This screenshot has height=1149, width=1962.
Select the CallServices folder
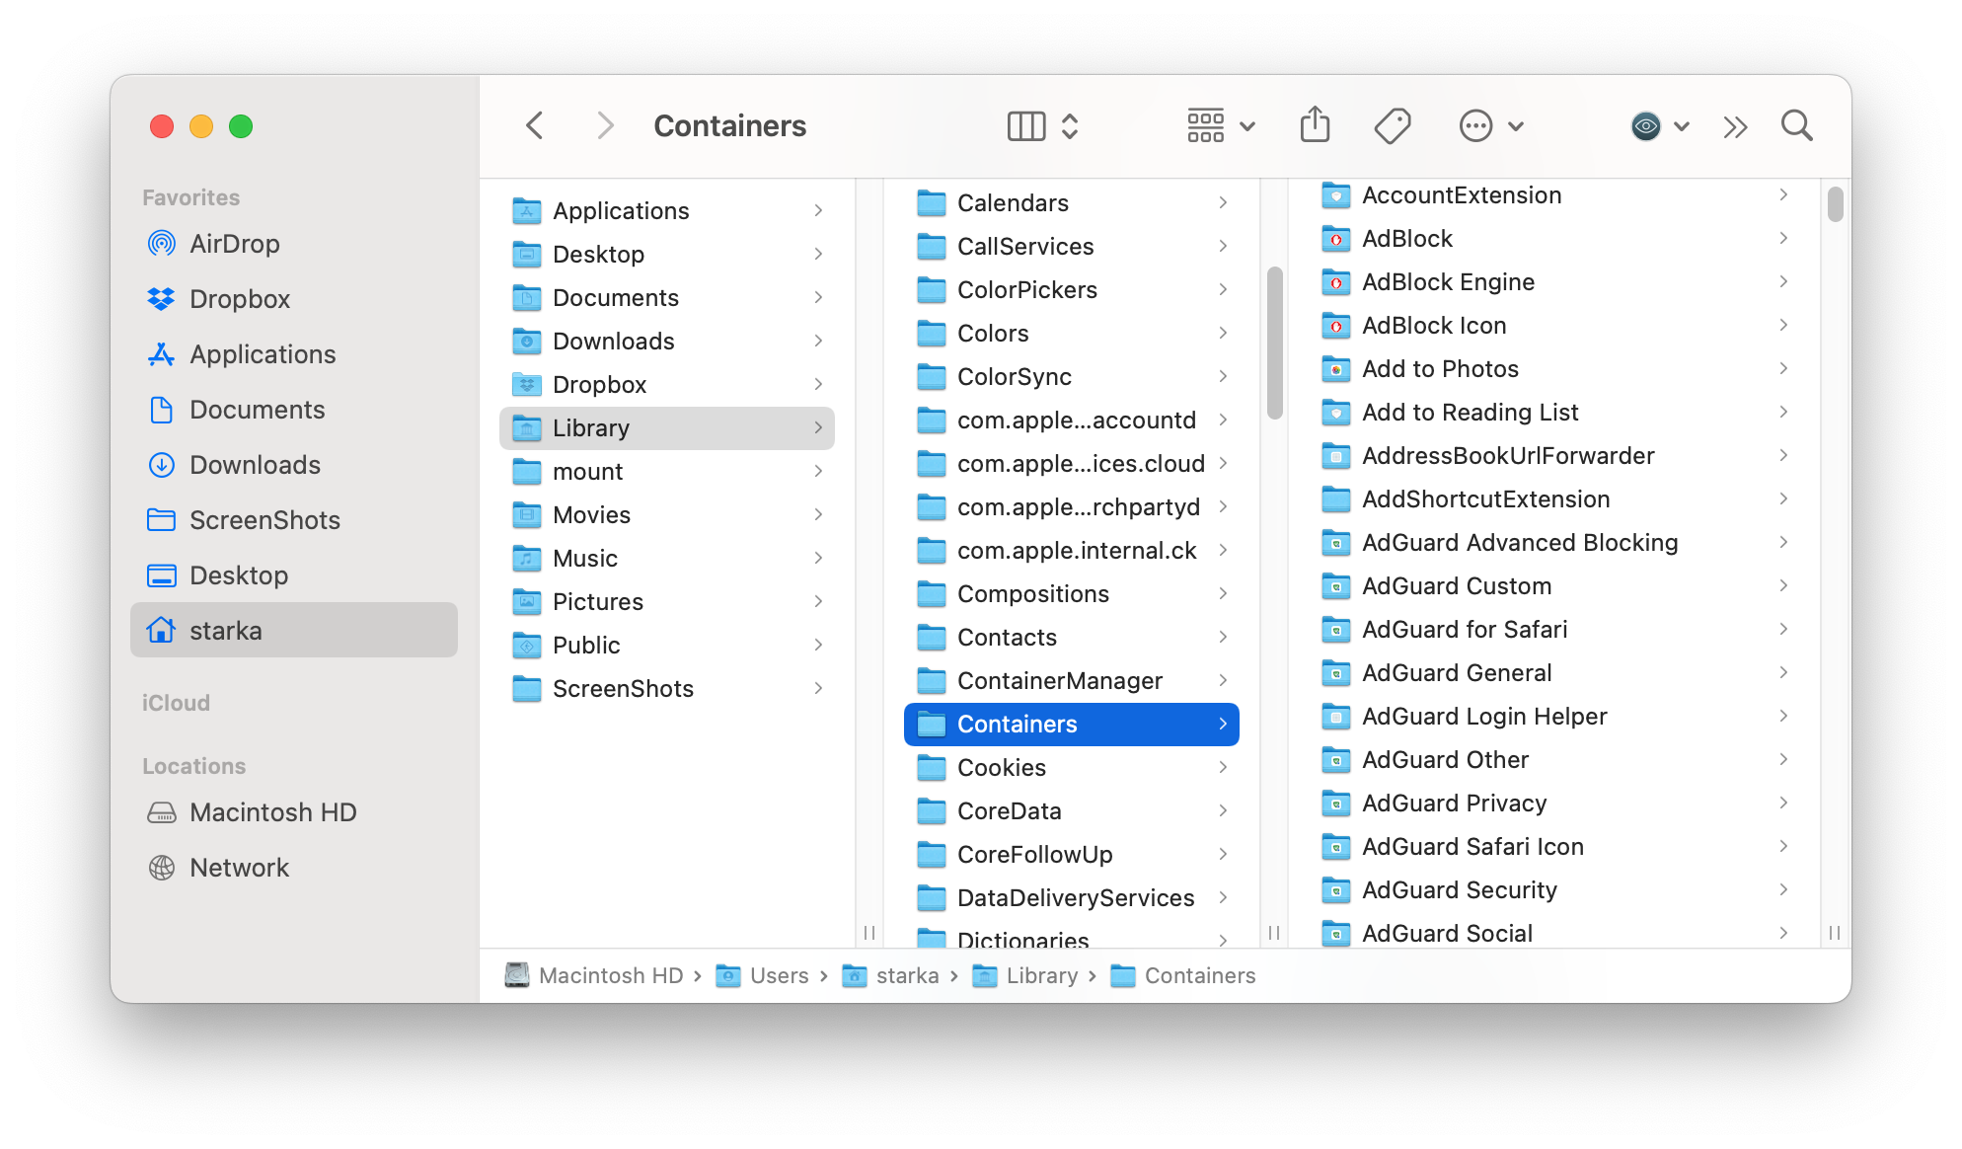1072,247
